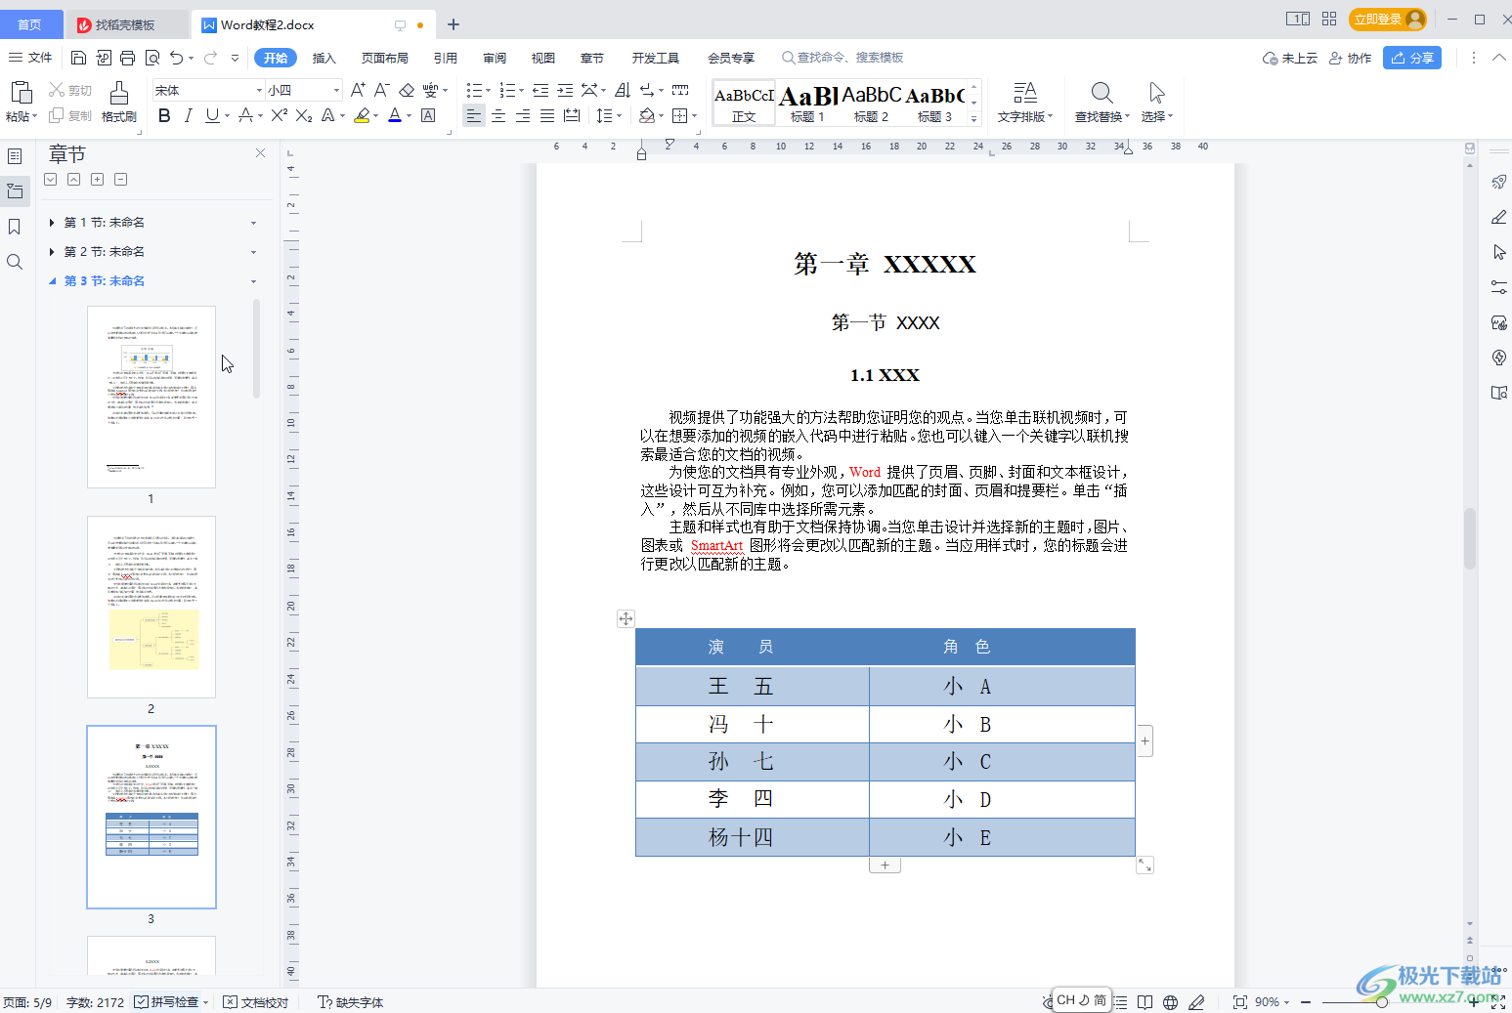Select page 2 thumbnail

click(x=151, y=607)
